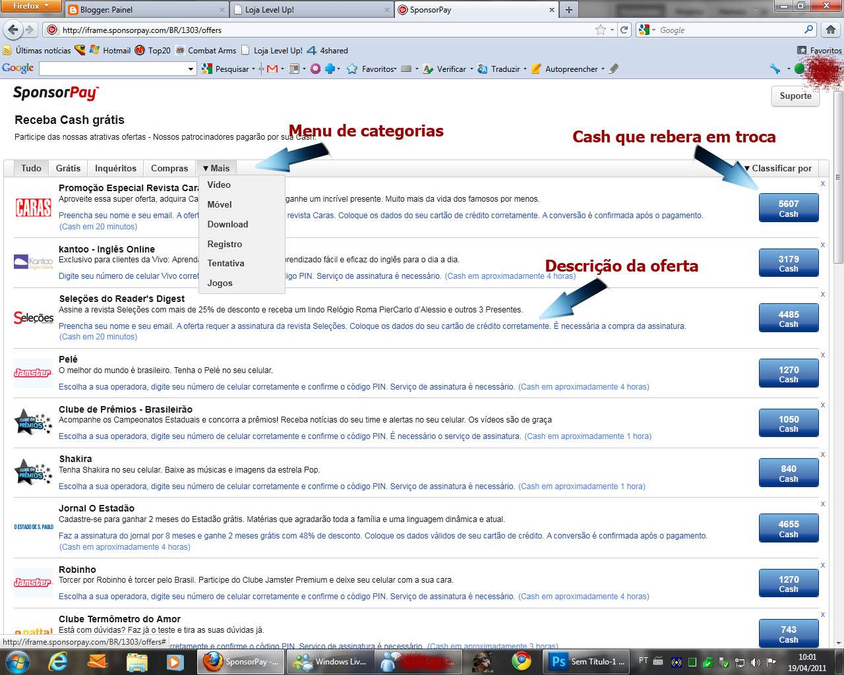Viewport: 844px width, 675px height.
Task: Open the Jornal O Estadão offer title
Action: click(96, 508)
